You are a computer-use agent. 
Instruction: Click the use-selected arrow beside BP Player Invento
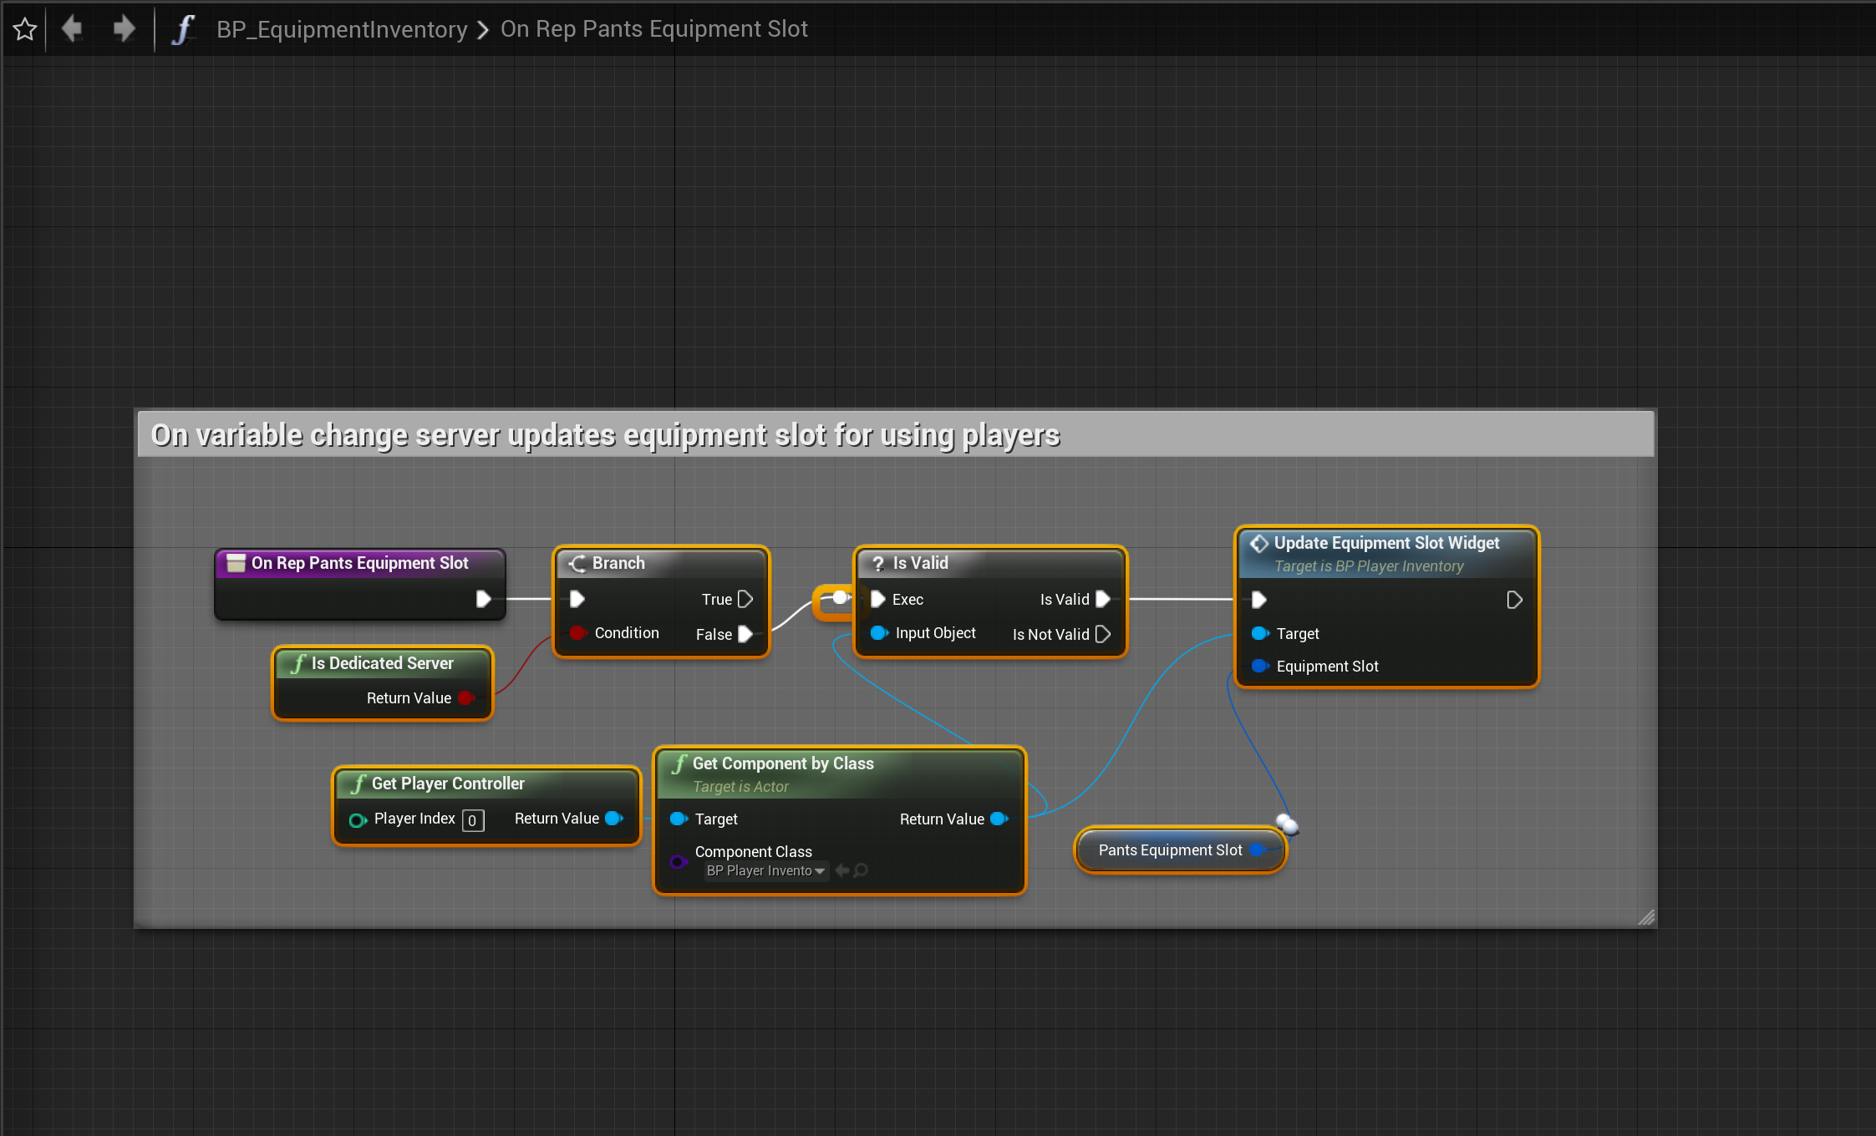click(x=842, y=870)
